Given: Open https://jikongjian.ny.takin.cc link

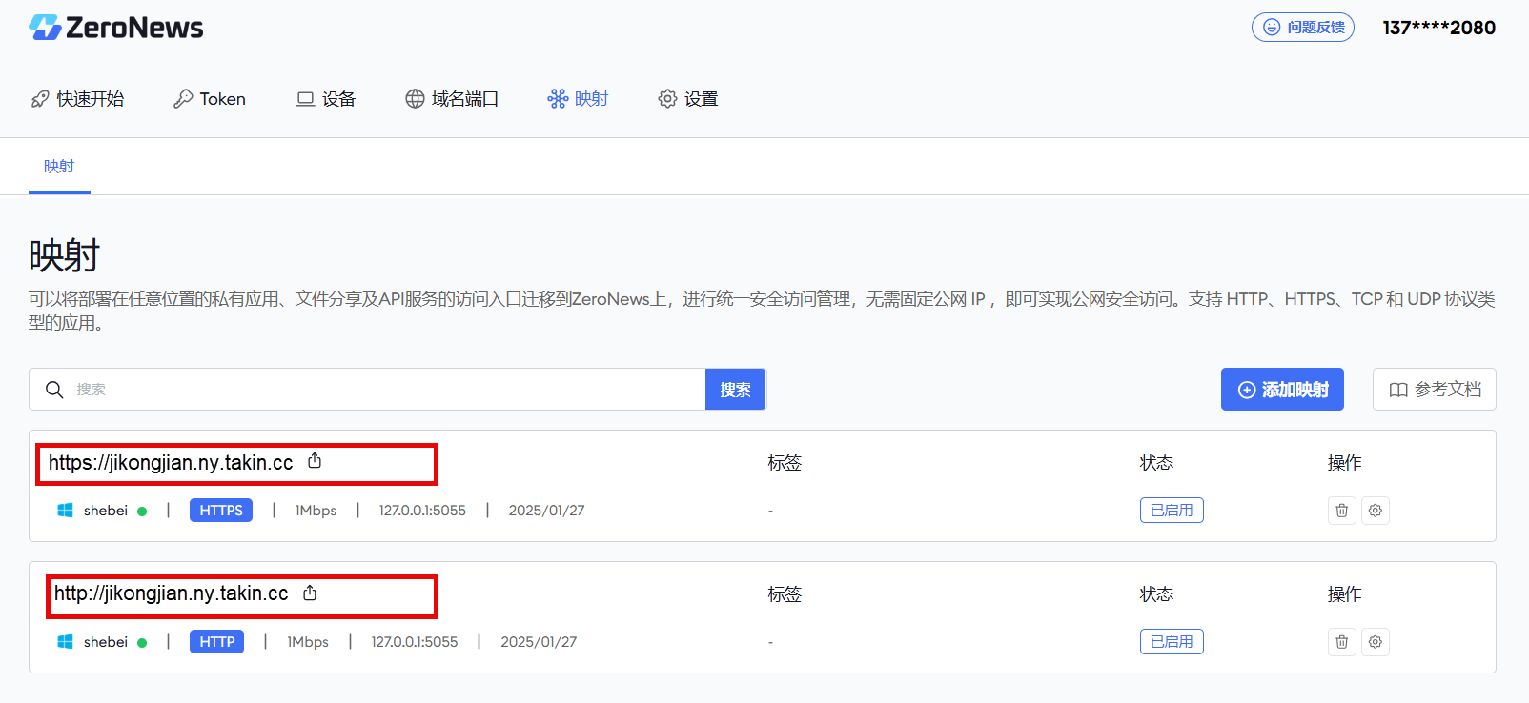Looking at the screenshot, I should (171, 463).
